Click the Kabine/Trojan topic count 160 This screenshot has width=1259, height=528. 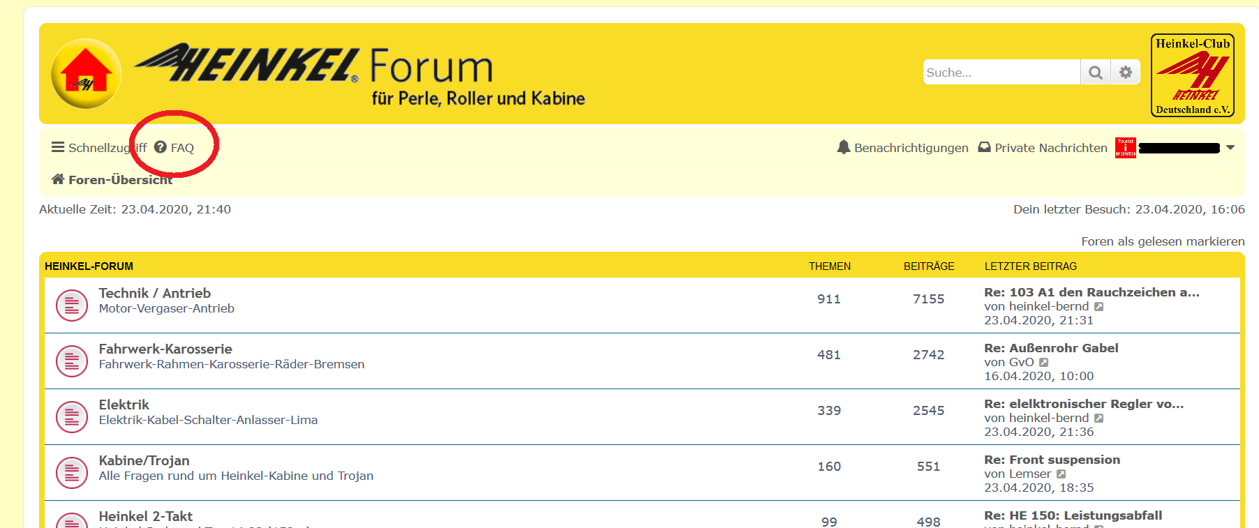pos(829,467)
